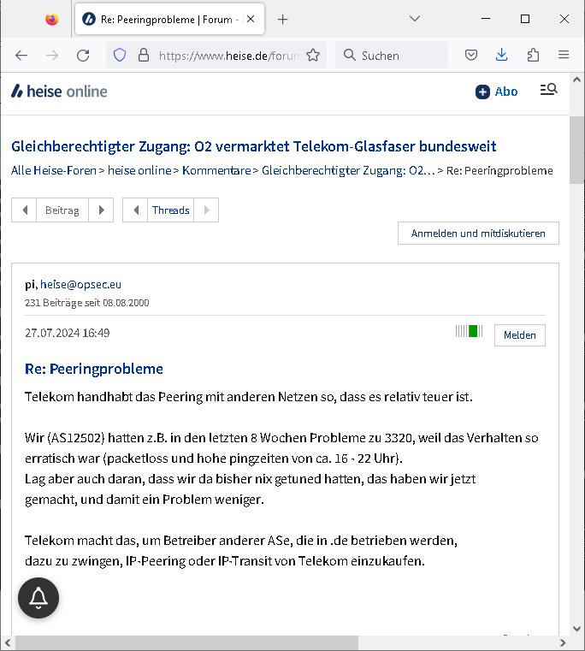Go to previous Beitrag with left arrow
The height and width of the screenshot is (651, 585).
coord(24,210)
